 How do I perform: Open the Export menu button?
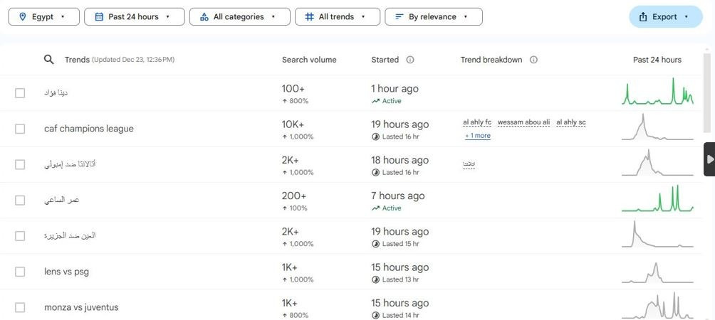[666, 17]
